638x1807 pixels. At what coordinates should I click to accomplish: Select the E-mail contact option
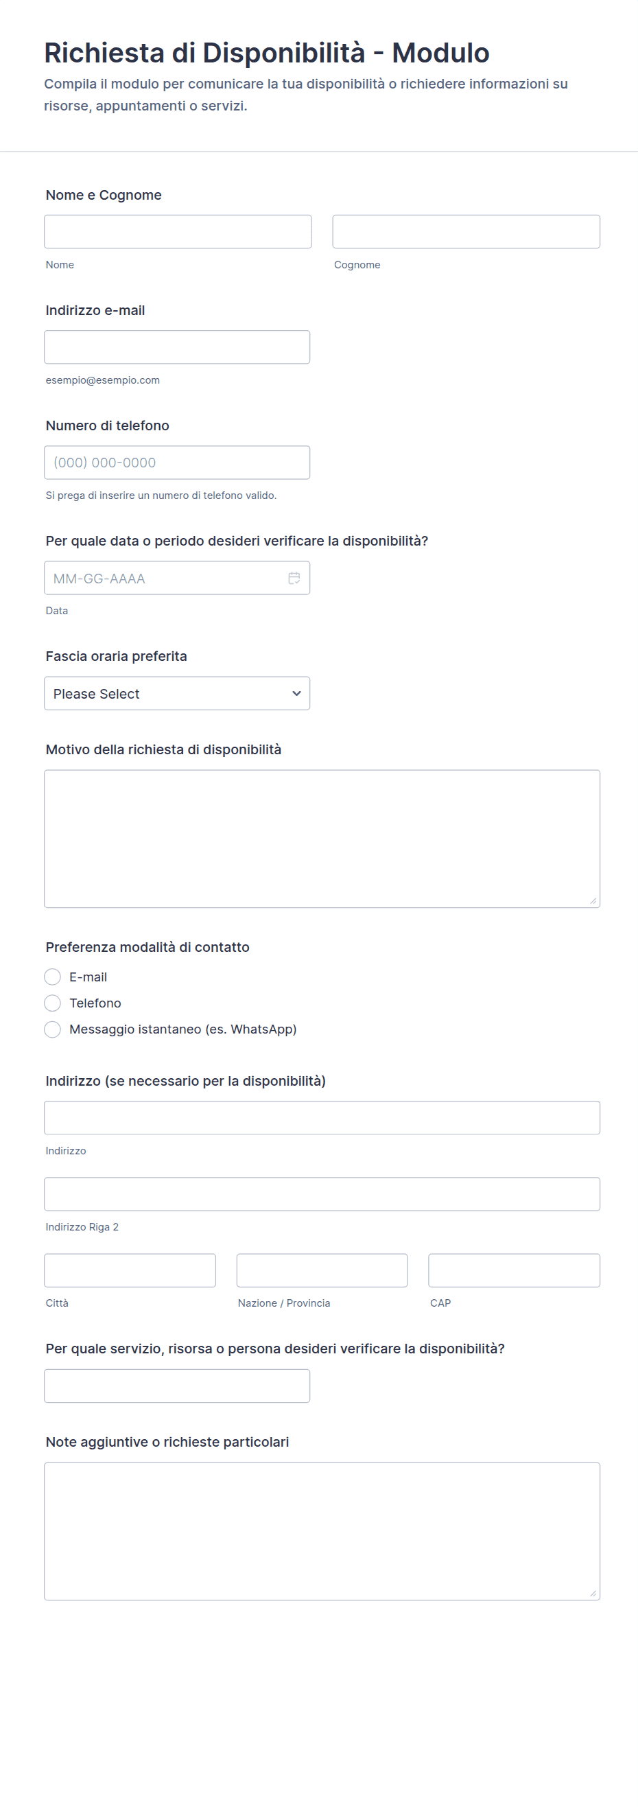tap(53, 977)
